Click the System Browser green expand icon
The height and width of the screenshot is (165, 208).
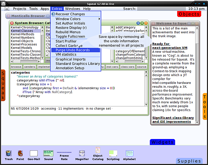pos(142,23)
